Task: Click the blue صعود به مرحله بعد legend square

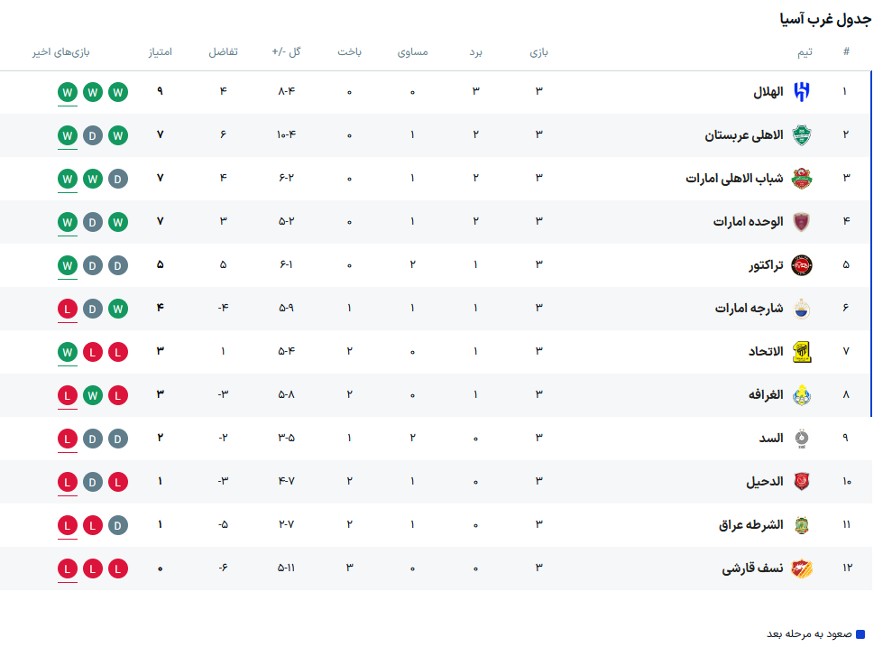Action: (860, 634)
